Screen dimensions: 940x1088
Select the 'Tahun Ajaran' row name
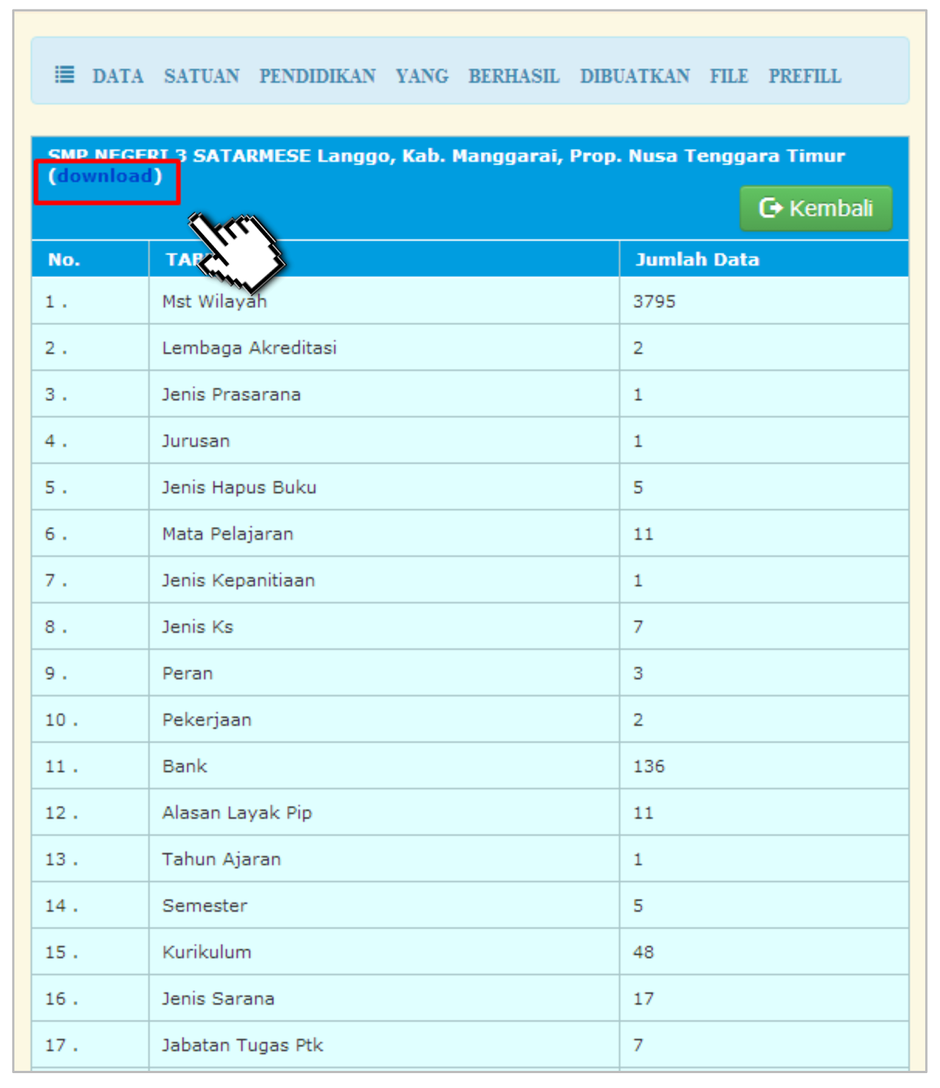coord(221,859)
